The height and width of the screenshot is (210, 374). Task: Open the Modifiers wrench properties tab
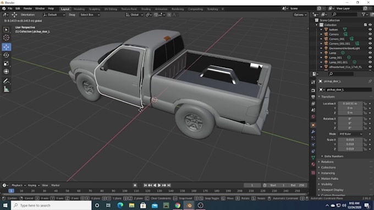pyautogui.click(x=313, y=132)
